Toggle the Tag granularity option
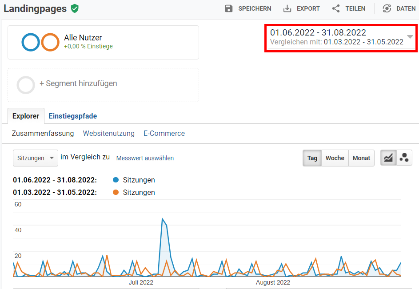This screenshot has height=289, width=419. point(312,158)
